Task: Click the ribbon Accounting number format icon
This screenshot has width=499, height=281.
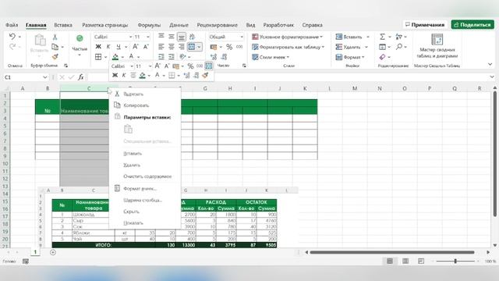Action: point(214,47)
